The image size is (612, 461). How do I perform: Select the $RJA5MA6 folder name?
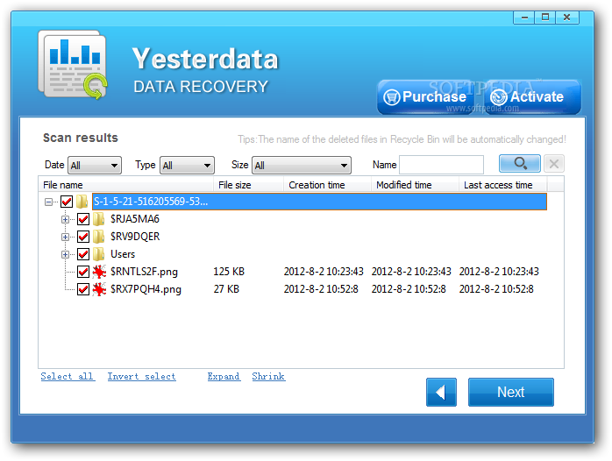(135, 219)
